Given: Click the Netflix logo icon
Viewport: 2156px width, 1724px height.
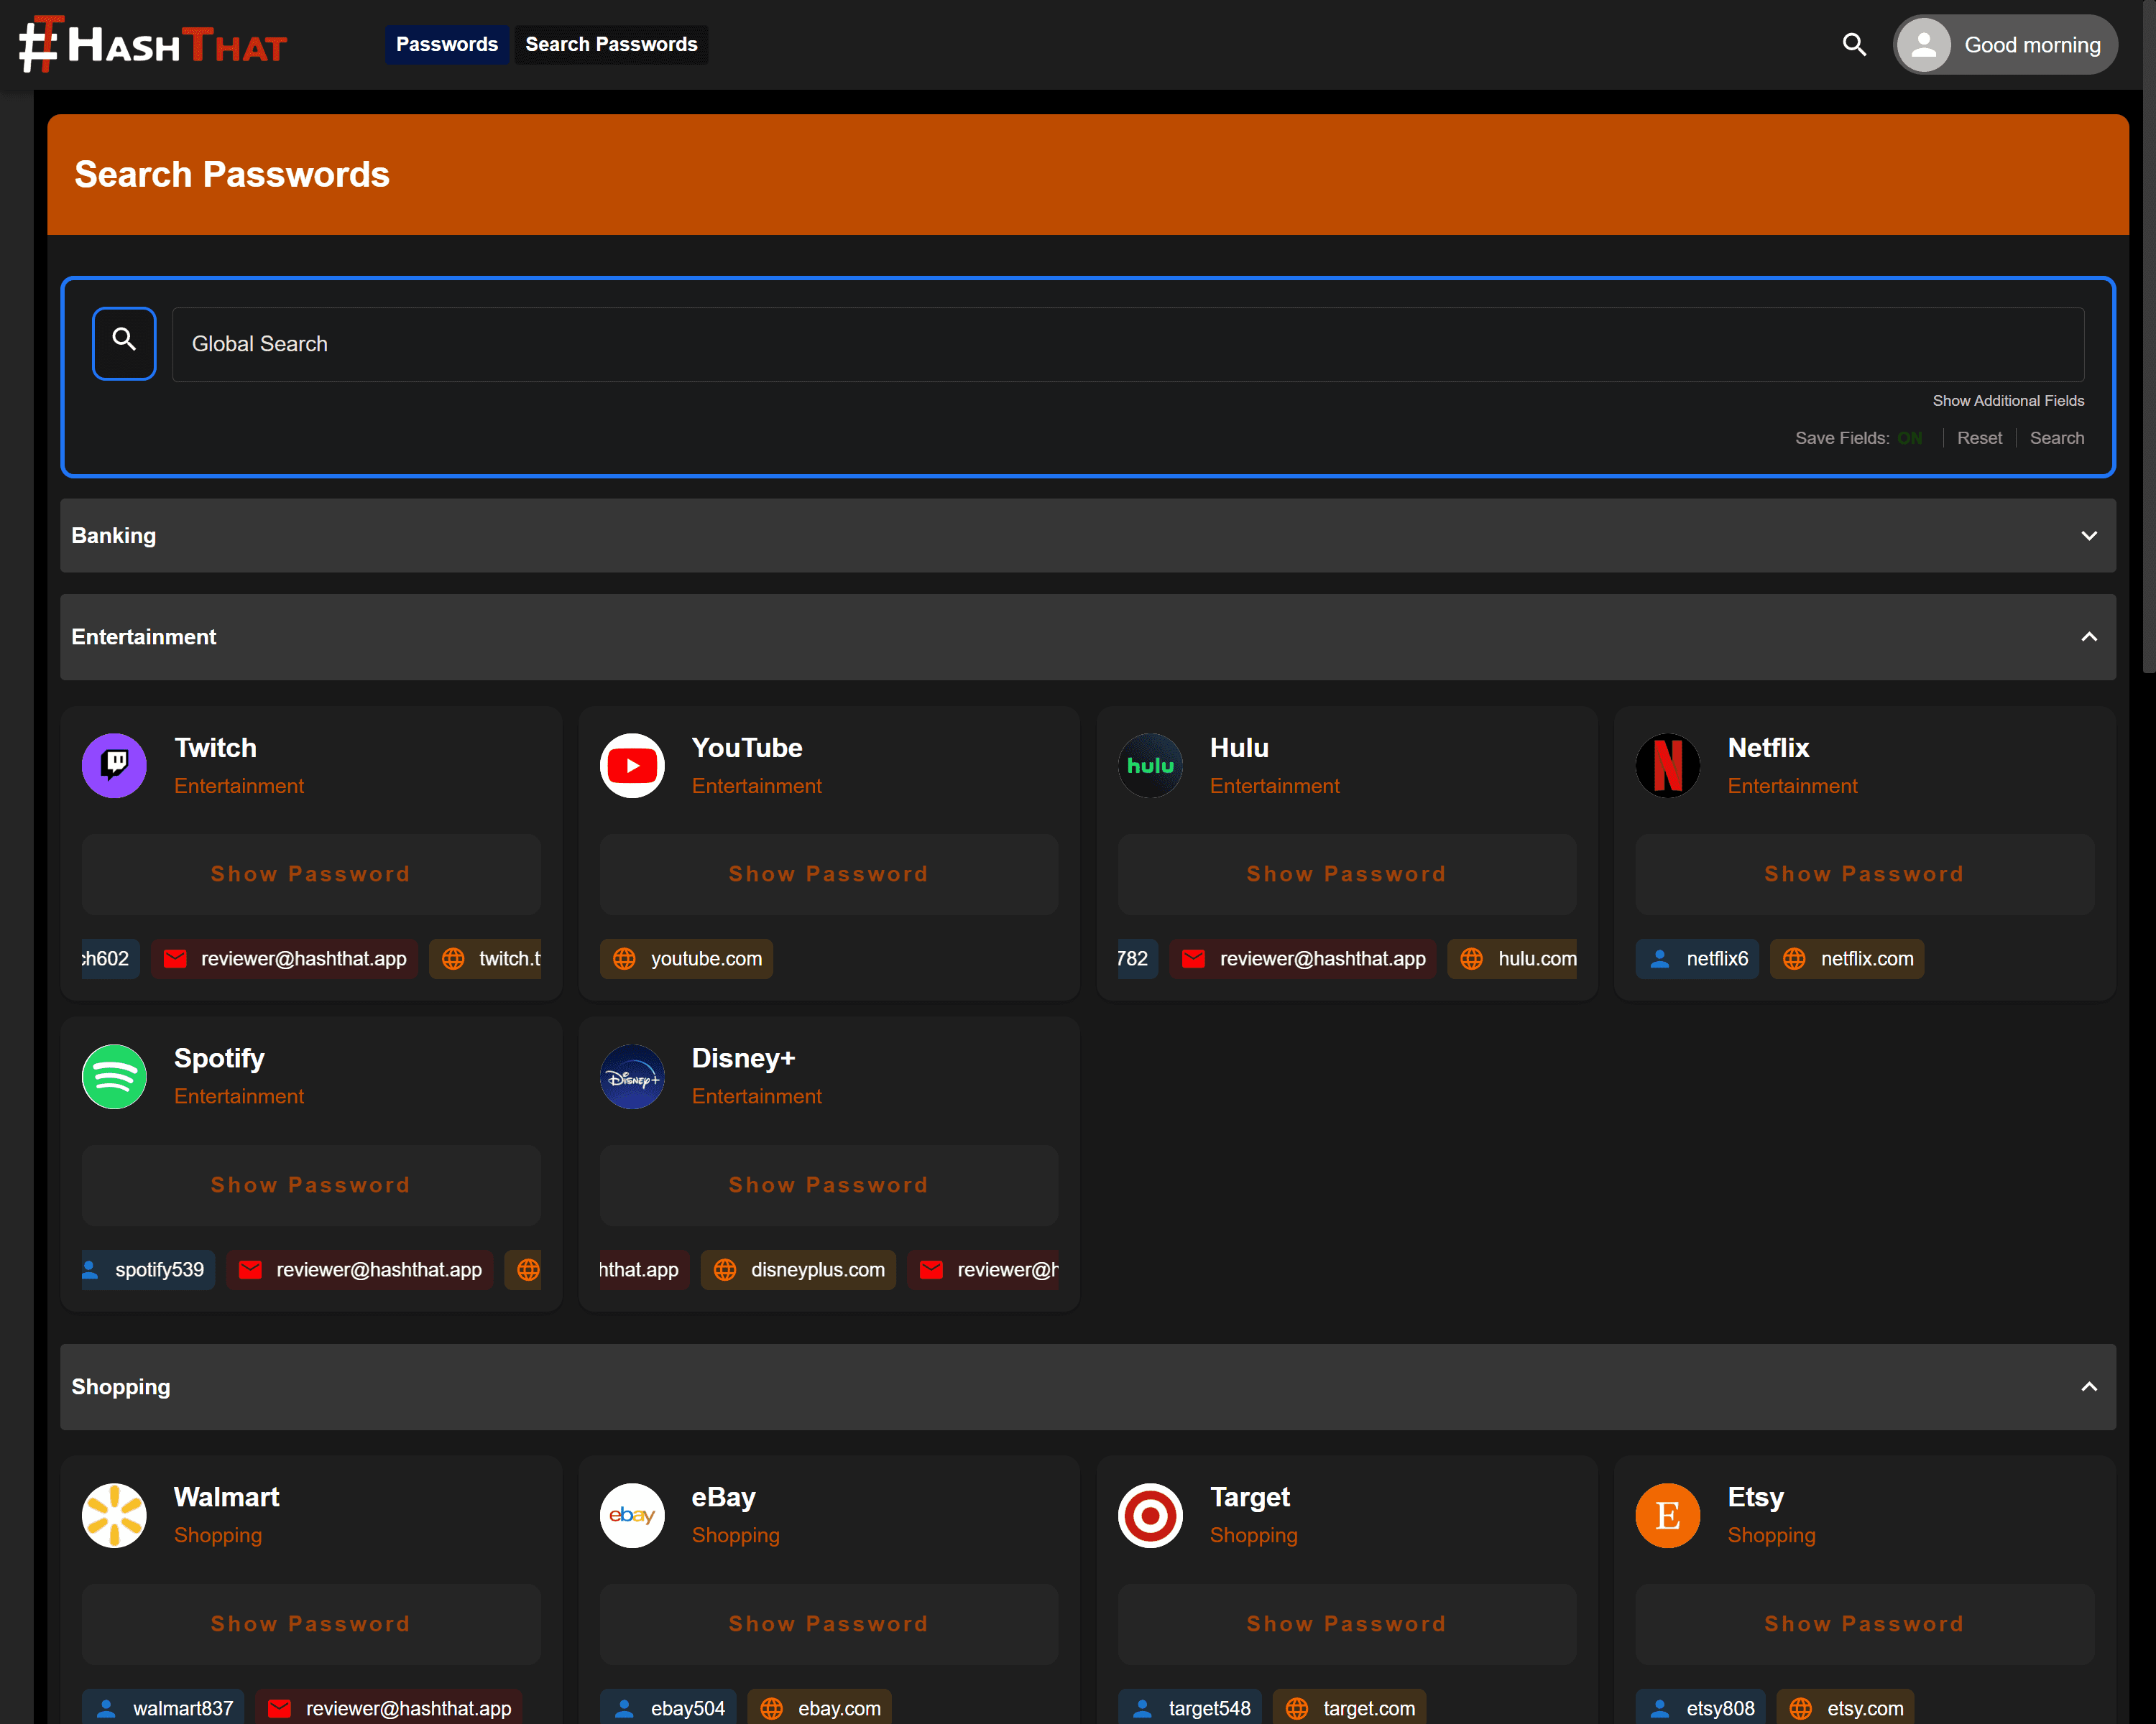Looking at the screenshot, I should pos(1667,766).
